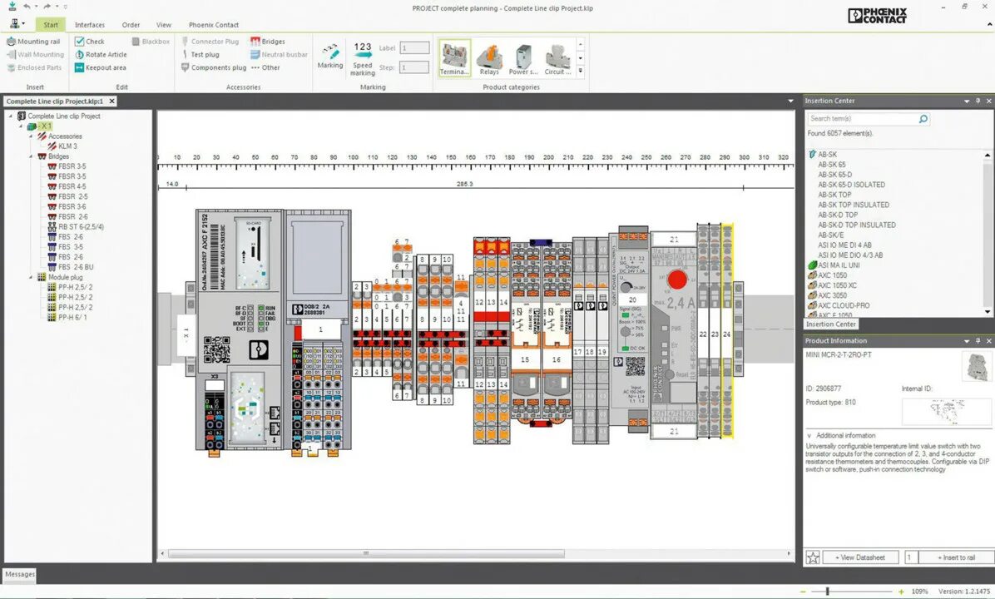Select the Terminal blocks product category
Viewport: 995px width, 599px height.
click(454, 57)
